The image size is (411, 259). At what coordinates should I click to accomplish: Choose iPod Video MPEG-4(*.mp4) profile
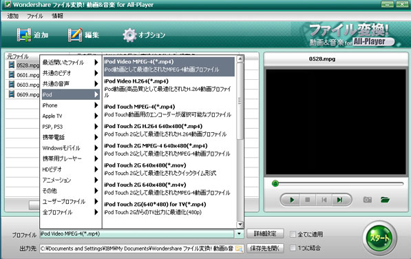click(x=169, y=67)
